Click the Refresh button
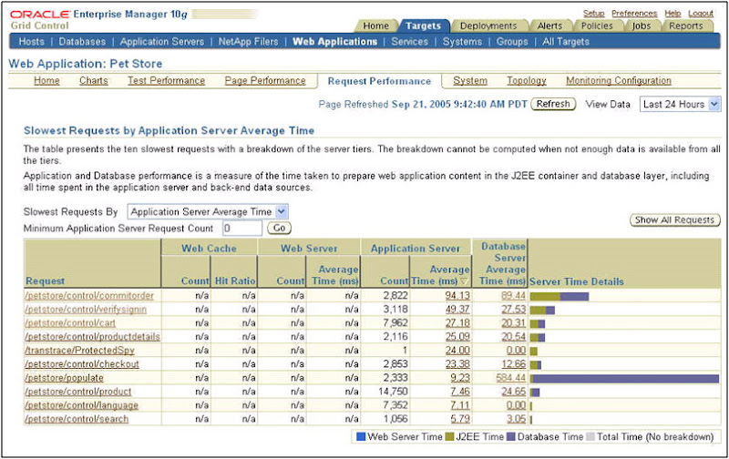Image resolution: width=729 pixels, height=459 pixels. pos(553,104)
